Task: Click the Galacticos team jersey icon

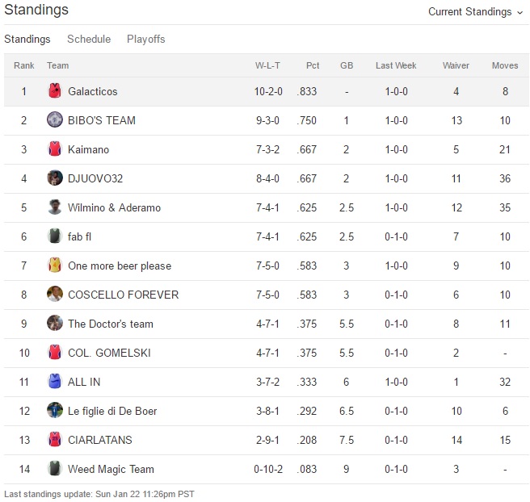Action: (x=55, y=91)
